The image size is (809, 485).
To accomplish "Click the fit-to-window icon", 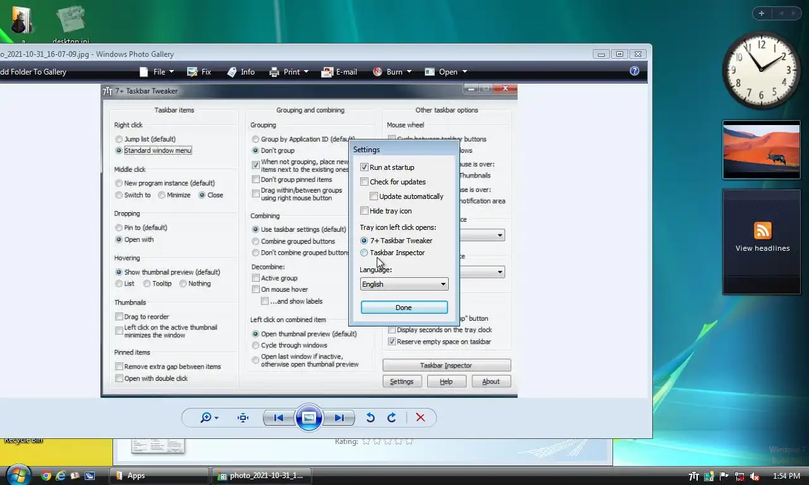I will point(243,417).
